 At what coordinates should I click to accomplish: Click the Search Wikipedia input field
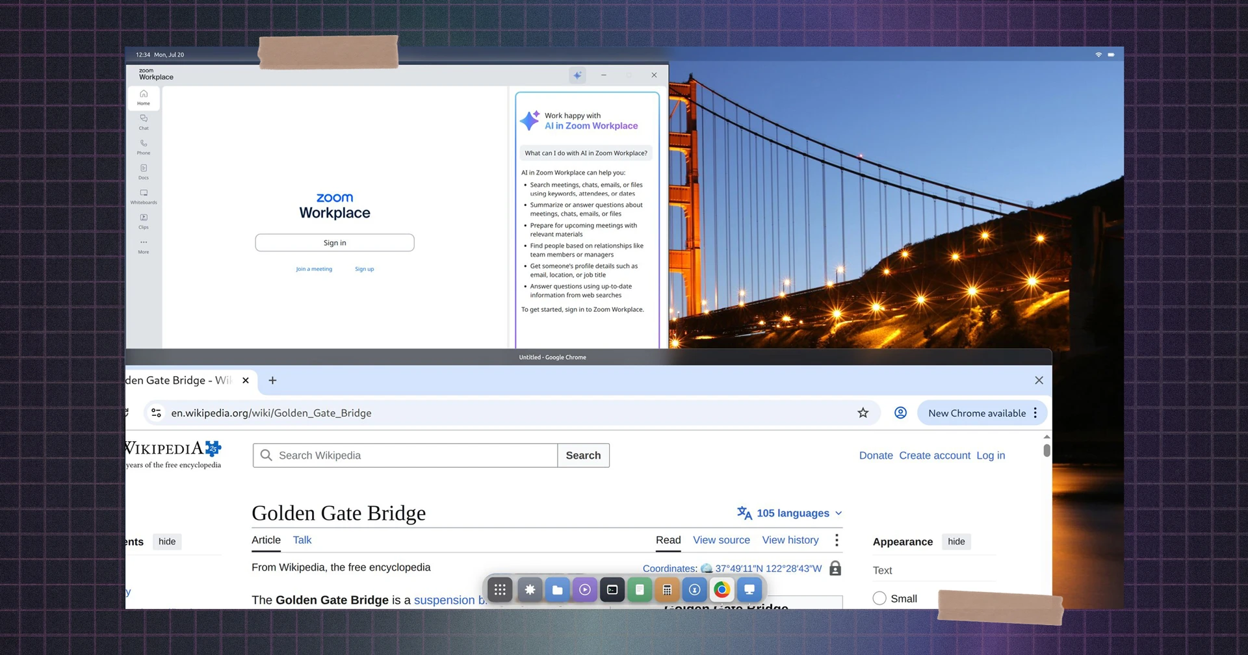(x=405, y=456)
